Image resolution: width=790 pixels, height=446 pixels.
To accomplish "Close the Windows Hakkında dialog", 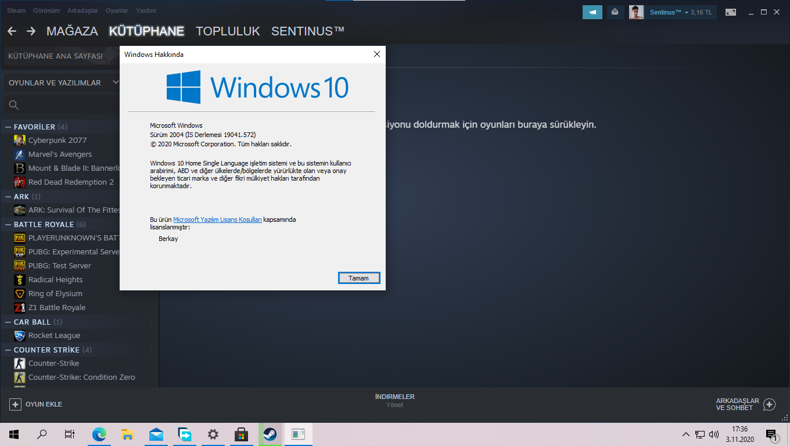I will (x=376, y=54).
